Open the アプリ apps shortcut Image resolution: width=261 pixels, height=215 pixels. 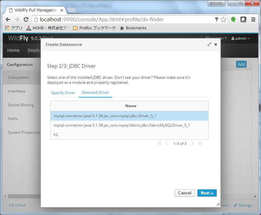click(x=14, y=28)
